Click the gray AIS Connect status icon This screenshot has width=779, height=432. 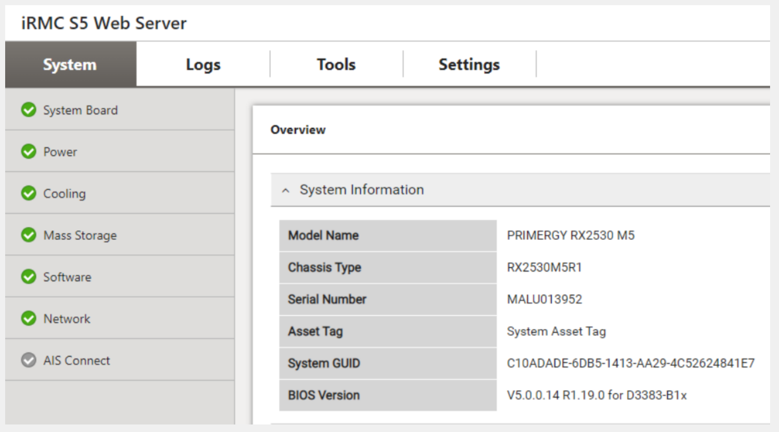[x=29, y=360]
